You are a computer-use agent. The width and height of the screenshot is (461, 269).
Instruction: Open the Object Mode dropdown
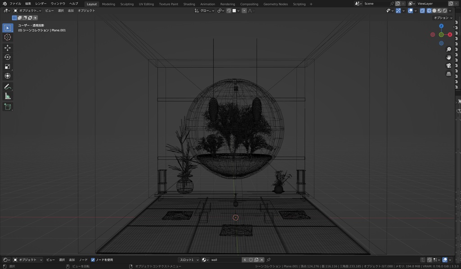[27, 11]
